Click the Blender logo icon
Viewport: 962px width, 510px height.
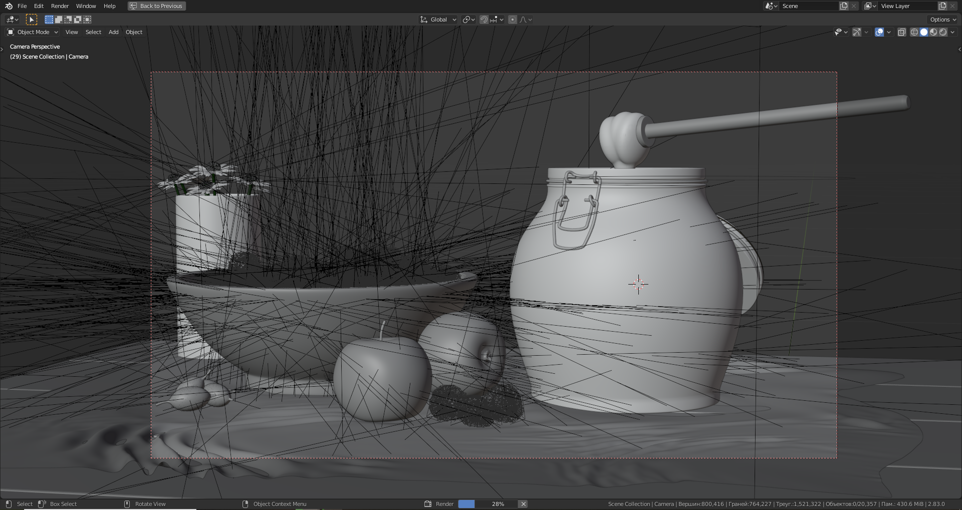pos(9,6)
